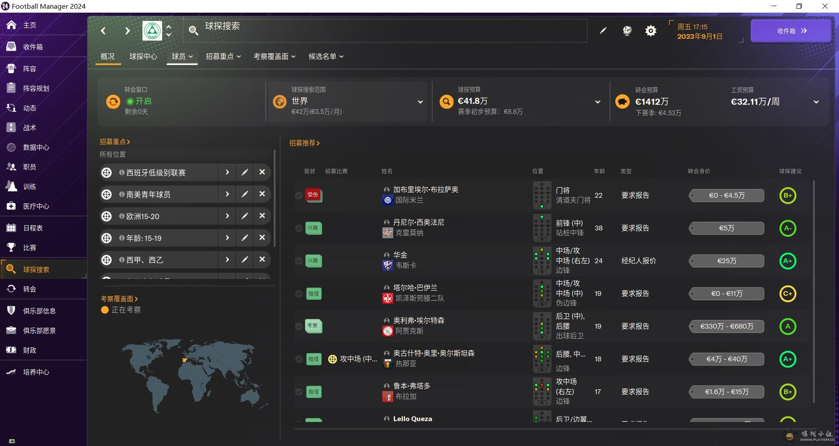Image resolution: width=839 pixels, height=446 pixels.
Task: Open 阵容 squad in sidebar
Action: tap(44, 69)
